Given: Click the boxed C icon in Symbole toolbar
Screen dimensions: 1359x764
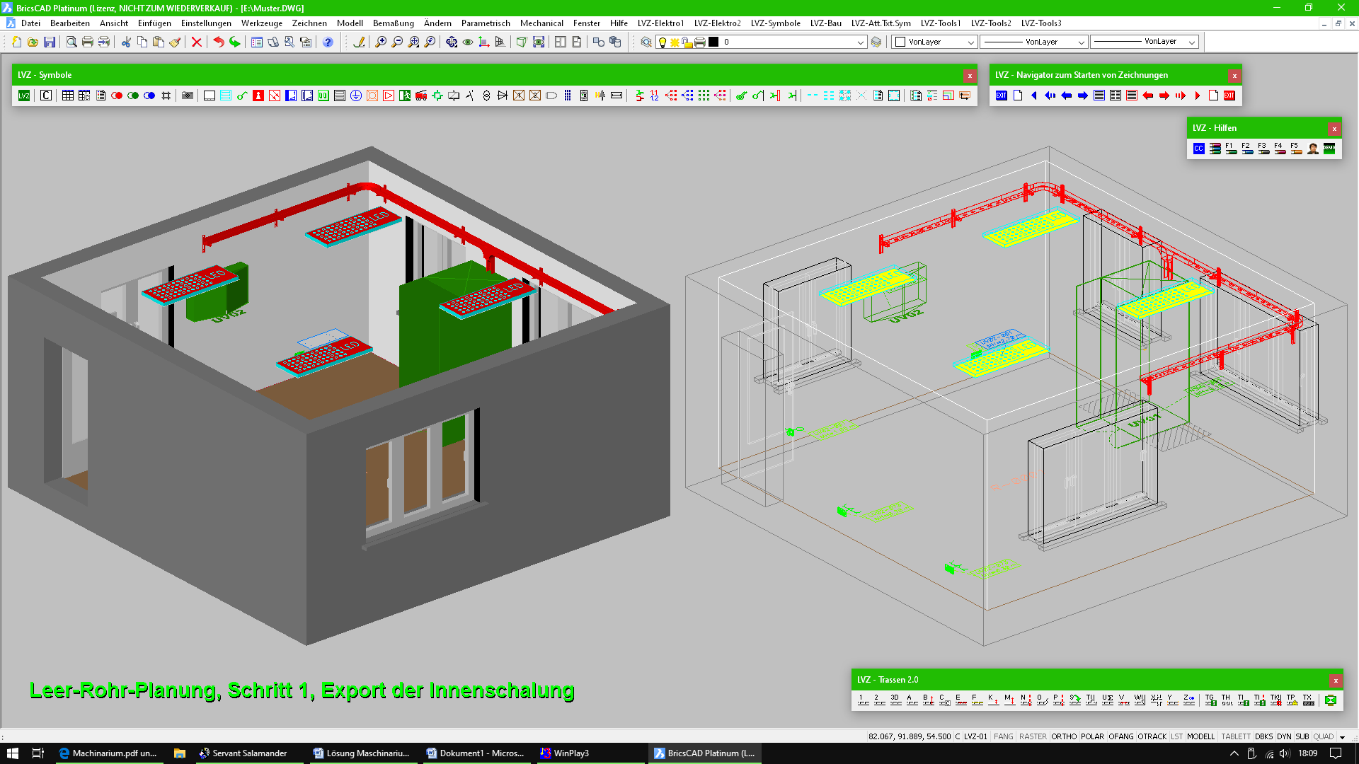Looking at the screenshot, I should pyautogui.click(x=46, y=95).
